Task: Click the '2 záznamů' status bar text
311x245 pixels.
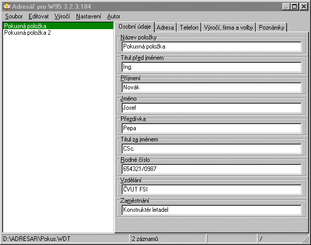Action: (x=145, y=239)
